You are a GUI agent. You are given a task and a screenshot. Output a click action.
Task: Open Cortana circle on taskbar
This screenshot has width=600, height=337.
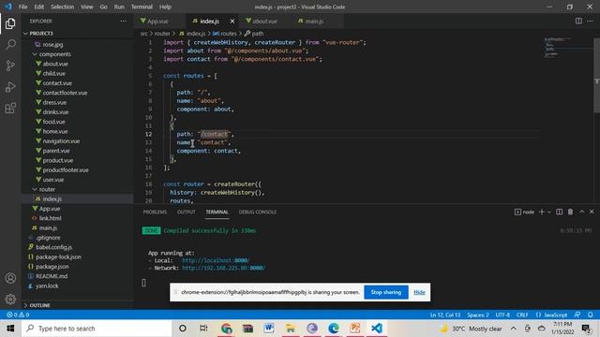(183, 329)
